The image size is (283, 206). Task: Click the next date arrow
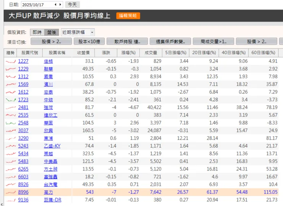pyautogui.click(x=60, y=5)
